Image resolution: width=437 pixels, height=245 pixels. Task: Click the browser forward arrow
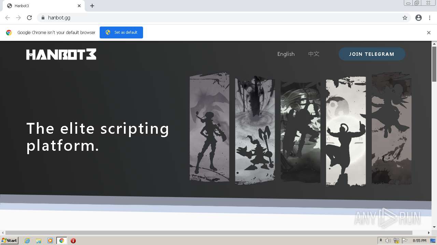18,18
